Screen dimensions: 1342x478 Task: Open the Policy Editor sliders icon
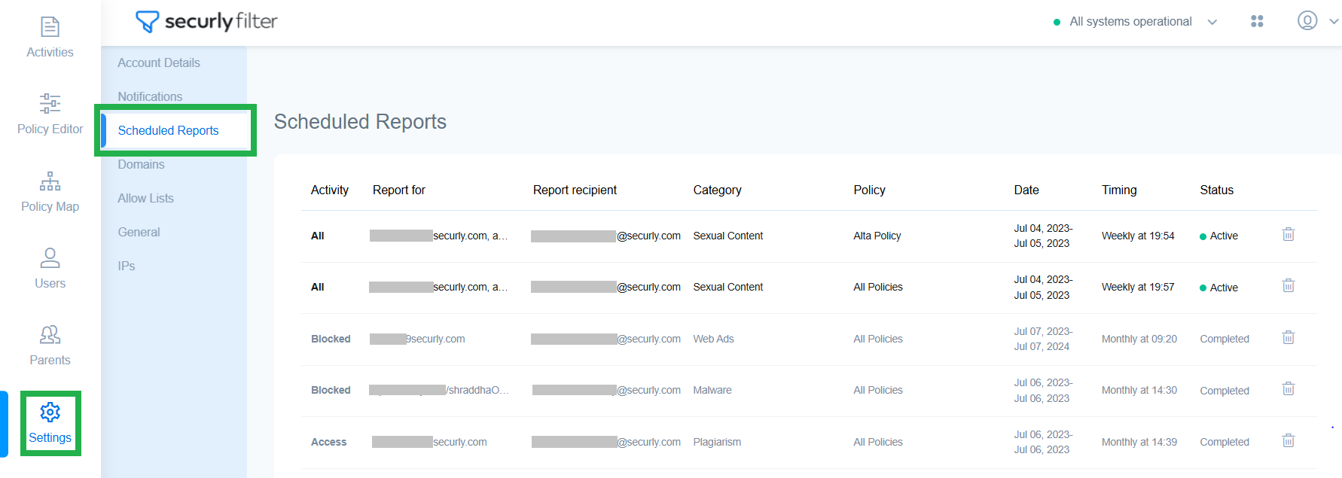click(x=50, y=103)
